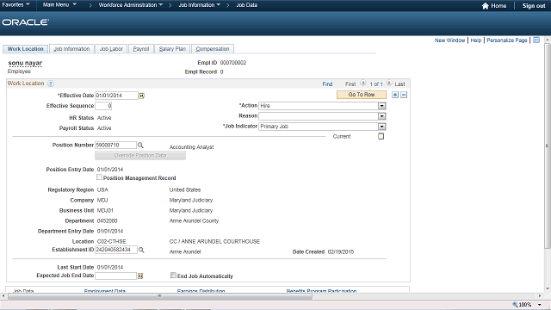The height and width of the screenshot is (310, 551).
Task: Click the Home house icon
Action: tap(486, 6)
